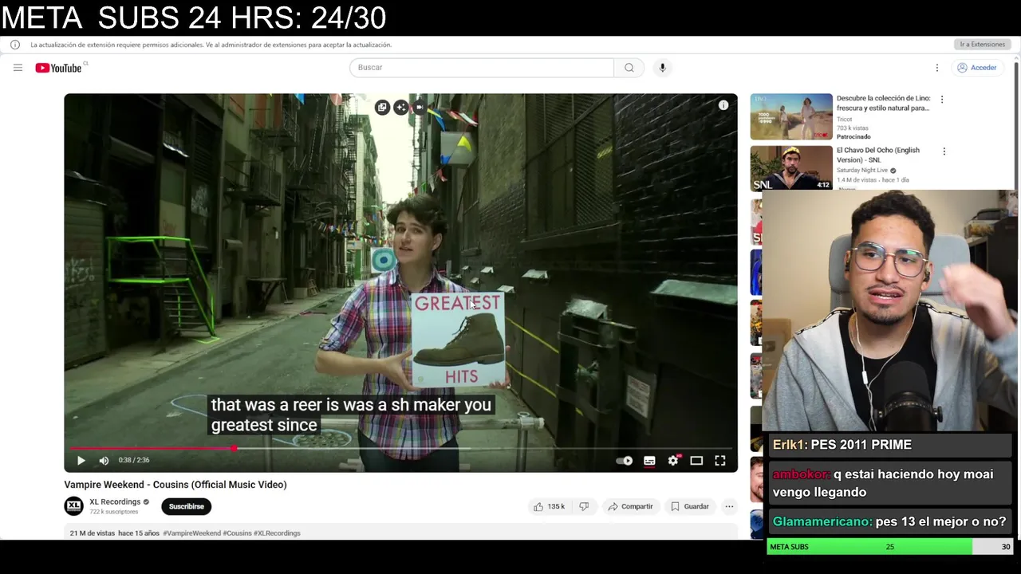Image resolution: width=1021 pixels, height=574 pixels.
Task: Click the Saturday Night Live channel name
Action: point(862,171)
